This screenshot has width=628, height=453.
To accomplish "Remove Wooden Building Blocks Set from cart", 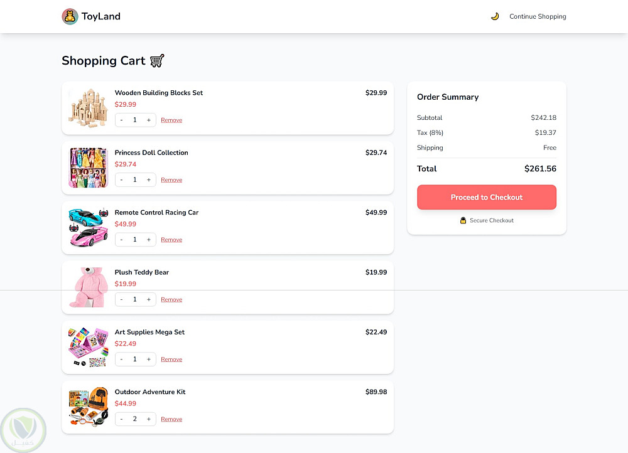I will pyautogui.click(x=171, y=120).
